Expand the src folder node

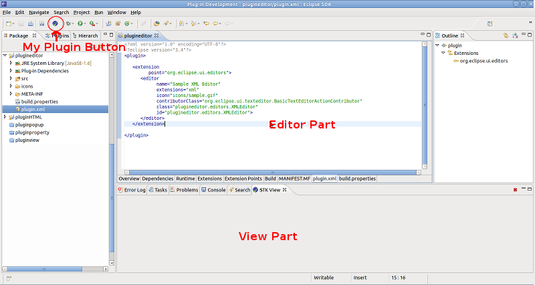click(x=11, y=78)
